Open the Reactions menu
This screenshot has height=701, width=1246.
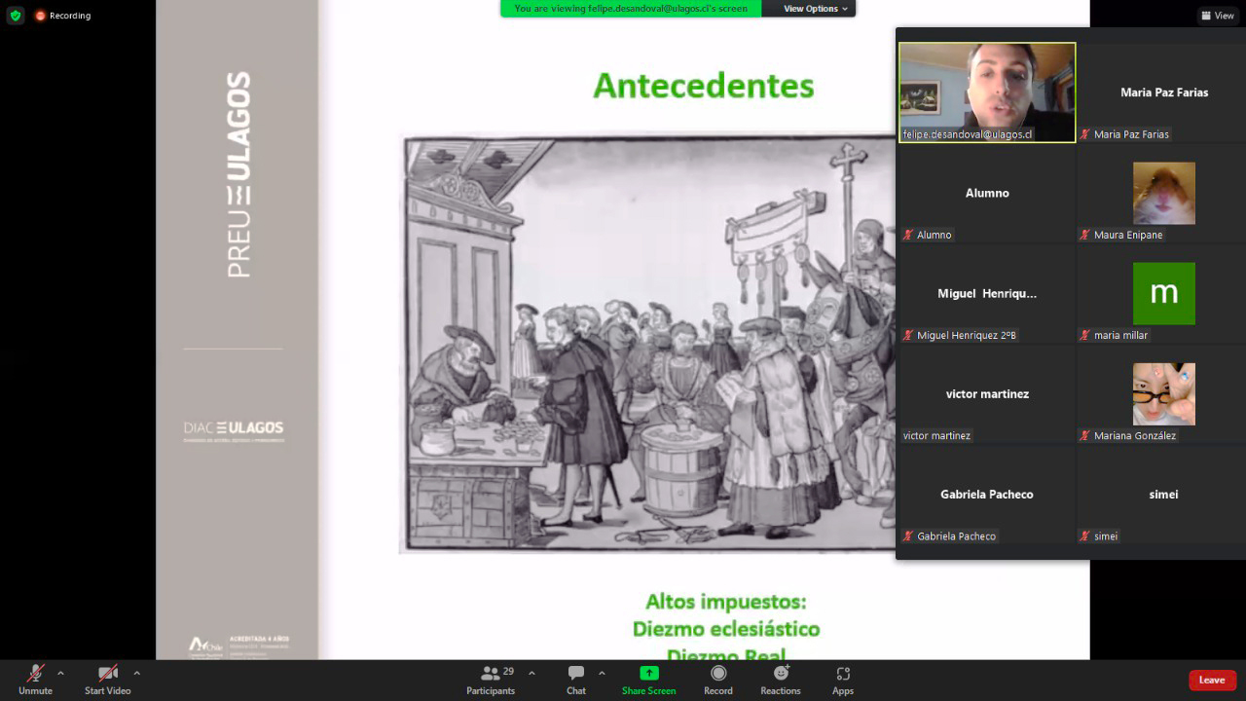point(781,680)
